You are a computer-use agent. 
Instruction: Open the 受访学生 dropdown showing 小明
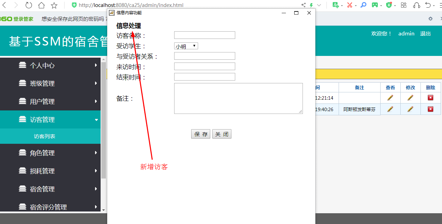[186, 46]
